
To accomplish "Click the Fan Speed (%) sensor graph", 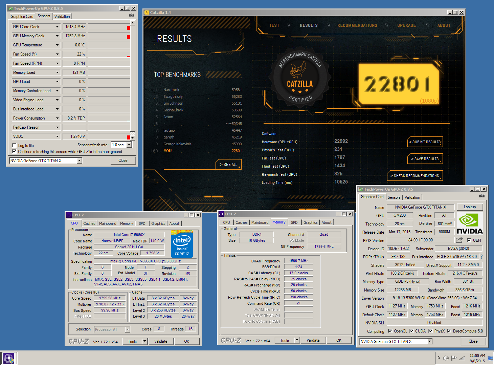I will [x=109, y=54].
